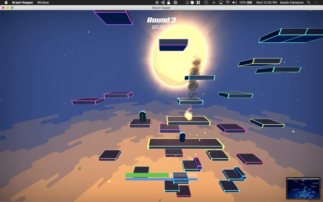This screenshot has height=202, width=323.
Task: Open the Apple menu
Action: click(6, 3)
